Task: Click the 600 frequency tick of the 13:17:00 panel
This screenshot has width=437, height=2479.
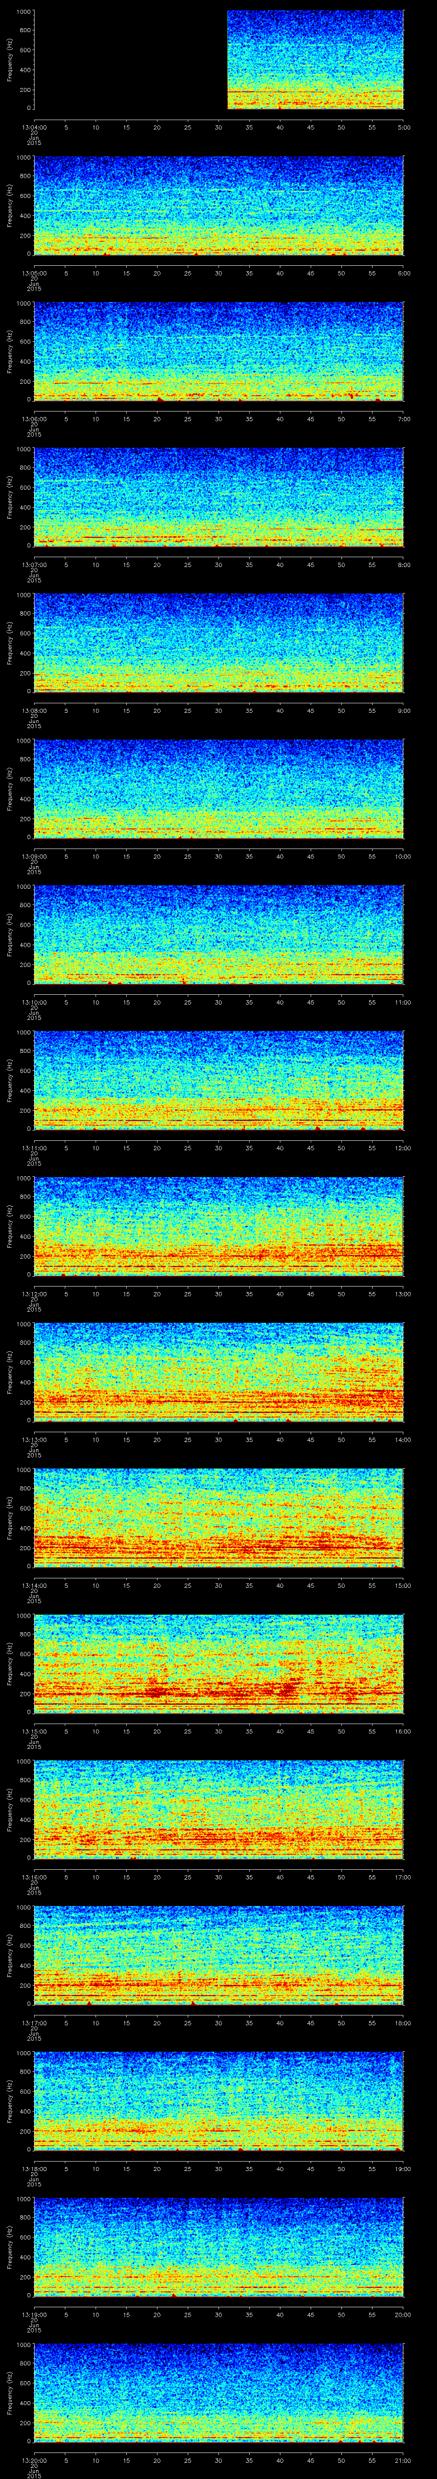Action: click(25, 1946)
